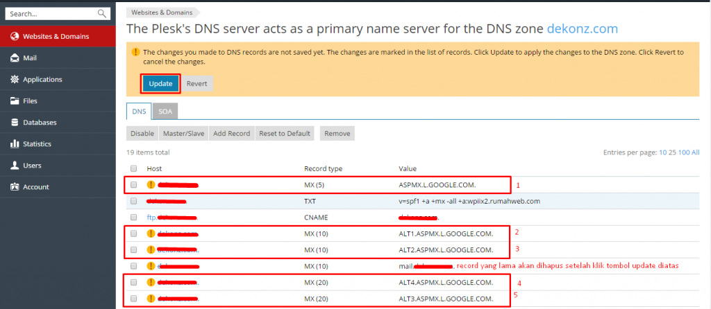Open the DNS tab

[x=139, y=111]
